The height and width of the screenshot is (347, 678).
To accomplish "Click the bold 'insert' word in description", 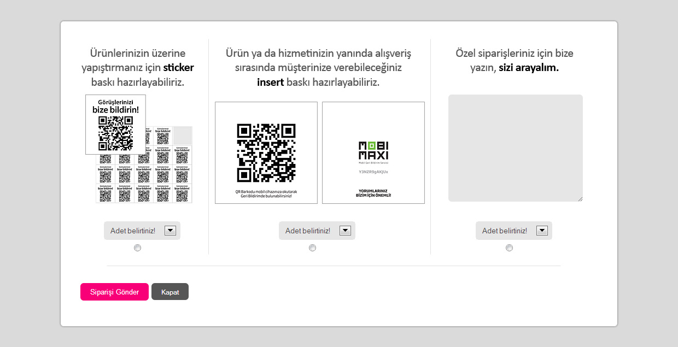I will tap(271, 83).
